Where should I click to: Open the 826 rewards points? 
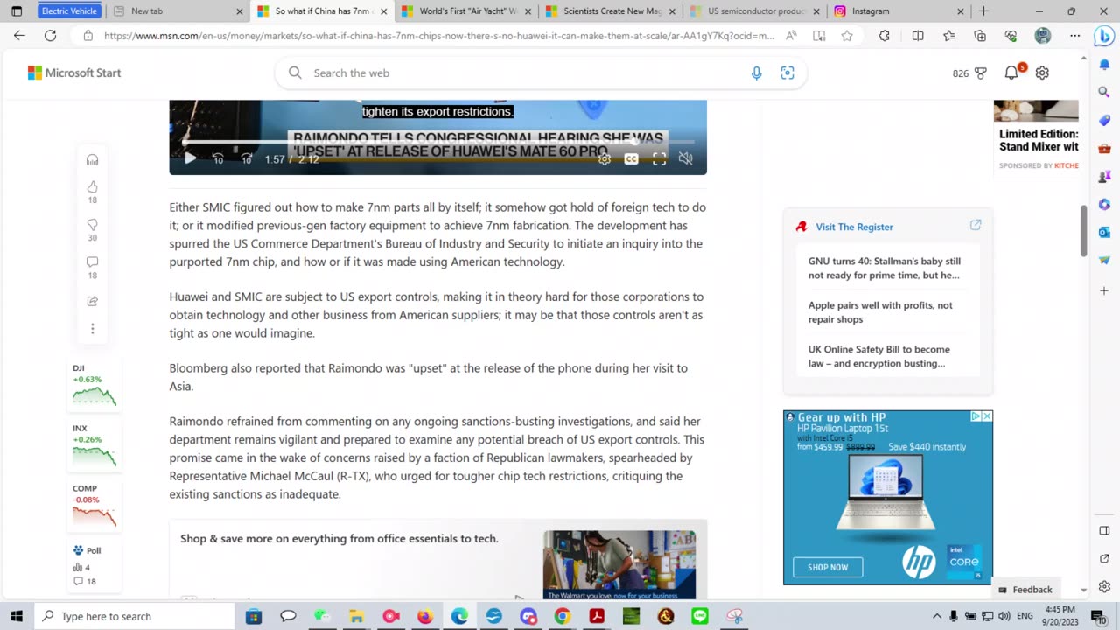click(969, 73)
